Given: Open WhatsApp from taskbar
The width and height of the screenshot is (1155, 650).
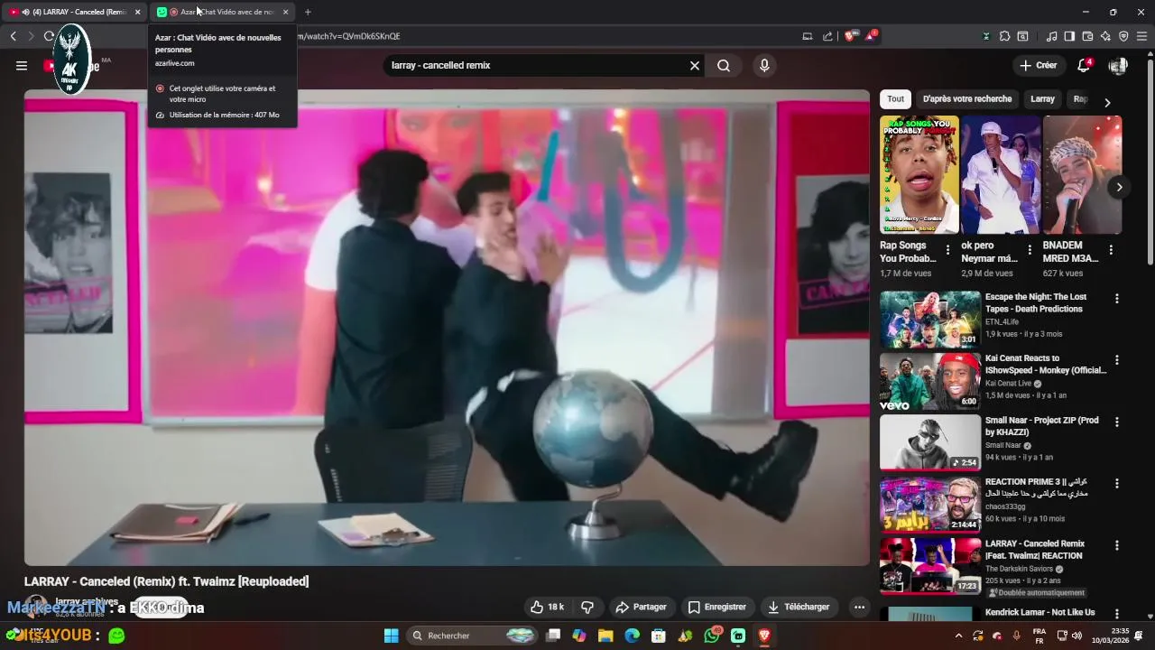Looking at the screenshot, I should click(712, 636).
